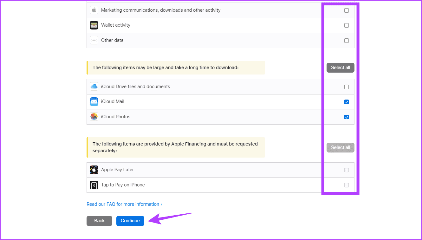Enable iCloud Drive files and documents checkbox
This screenshot has height=240, width=422.
[347, 87]
